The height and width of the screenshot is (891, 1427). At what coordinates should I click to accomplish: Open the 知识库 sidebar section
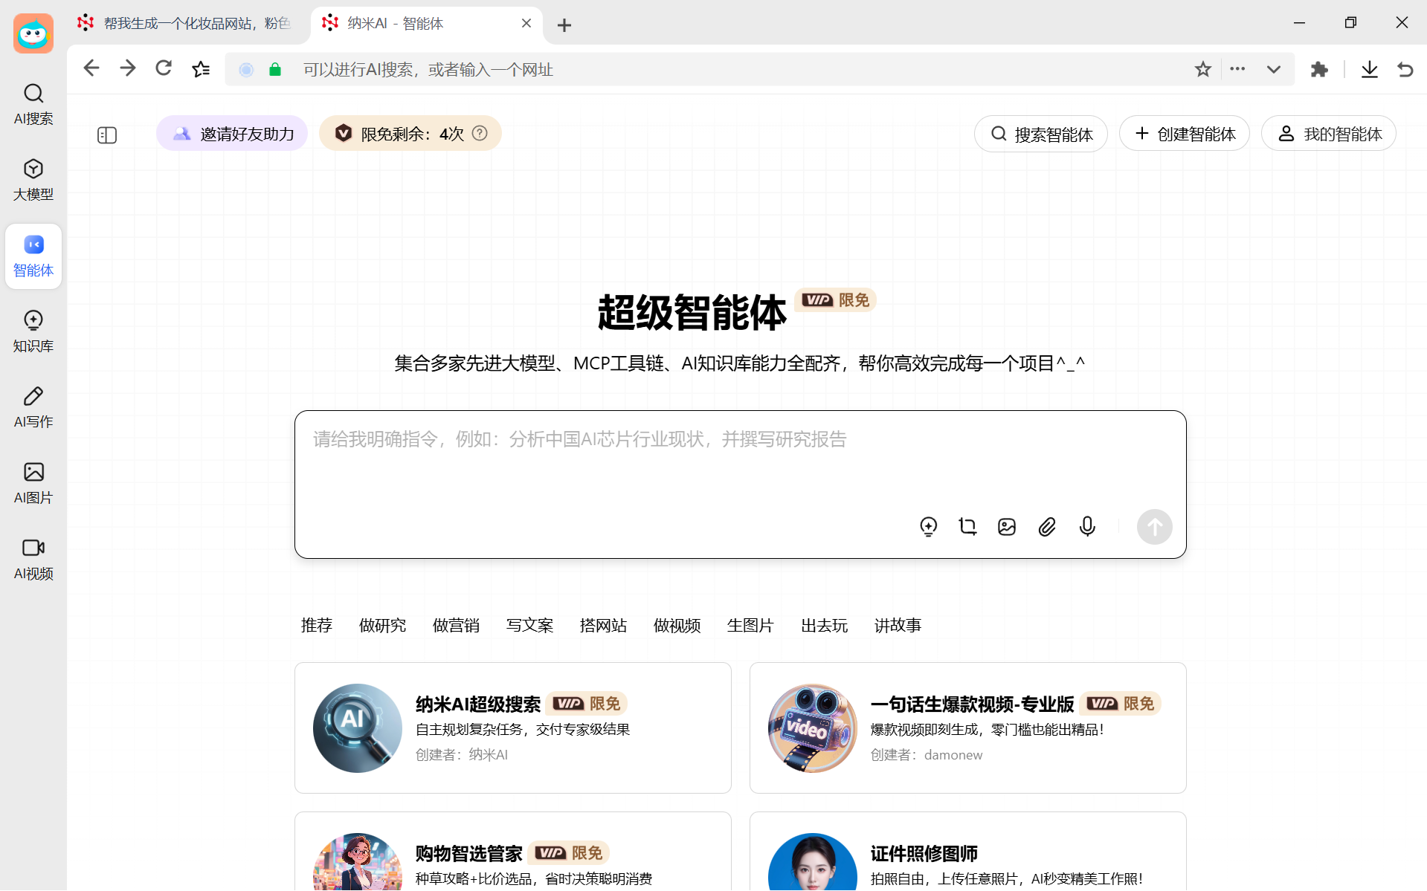(33, 331)
